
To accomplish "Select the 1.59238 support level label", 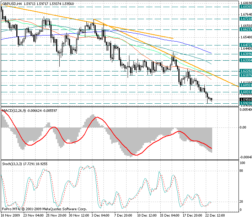I will 246,103.
